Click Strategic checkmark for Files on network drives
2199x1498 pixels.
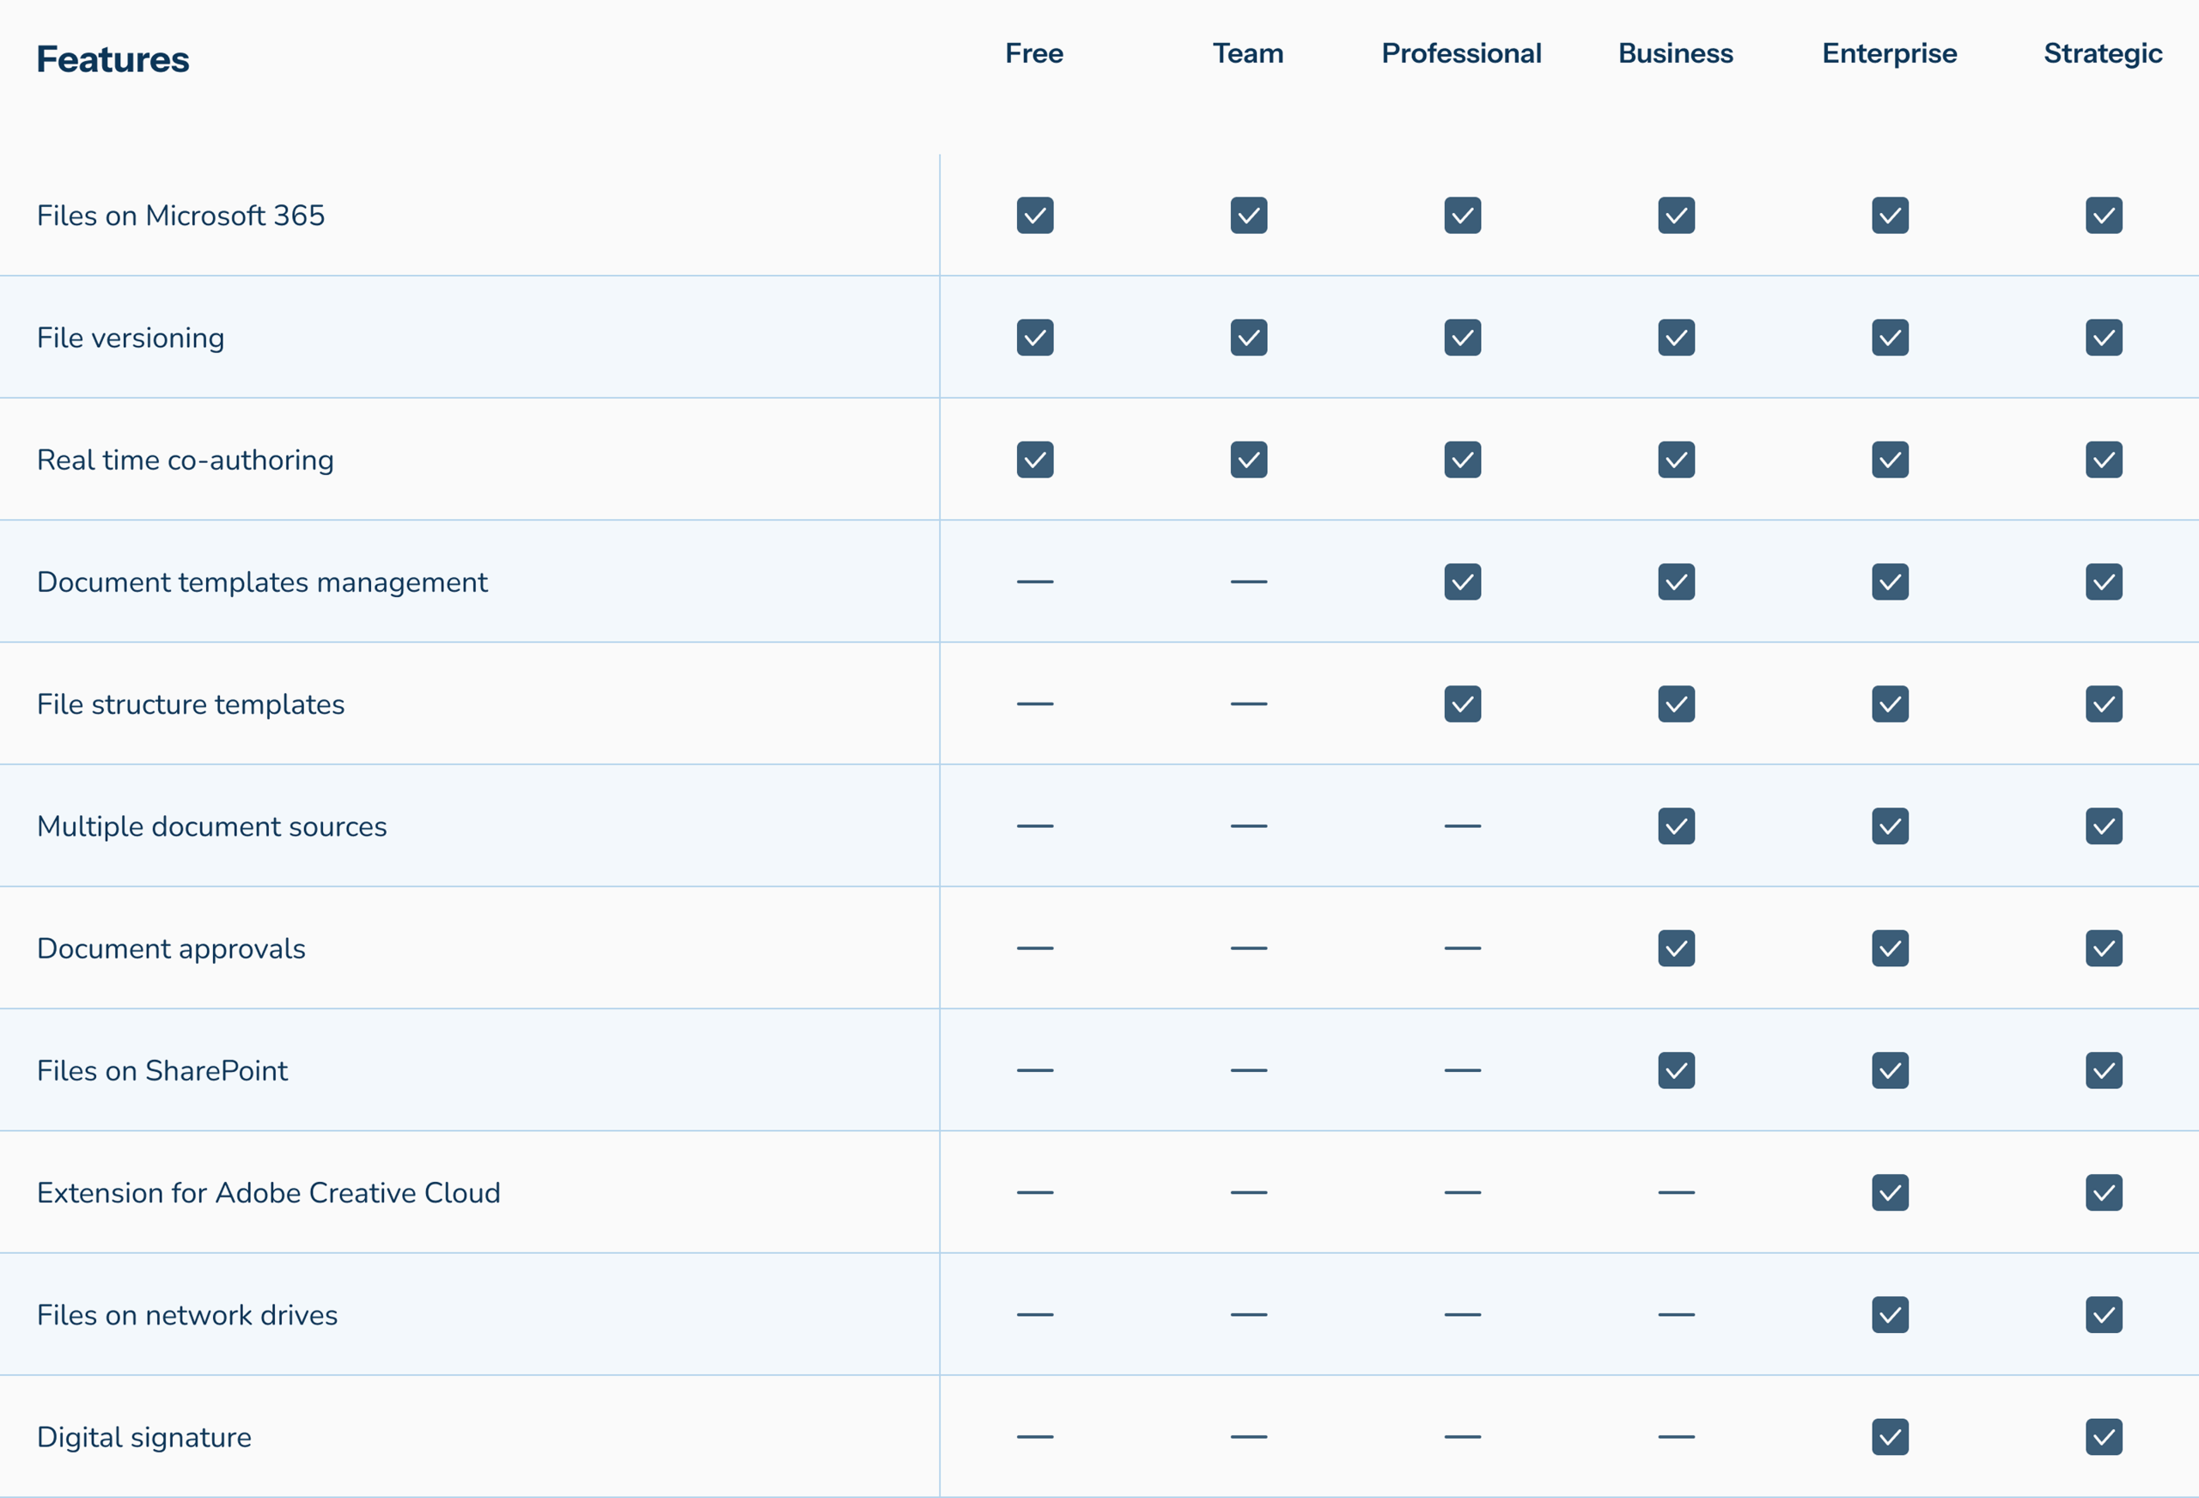[x=2105, y=1314]
